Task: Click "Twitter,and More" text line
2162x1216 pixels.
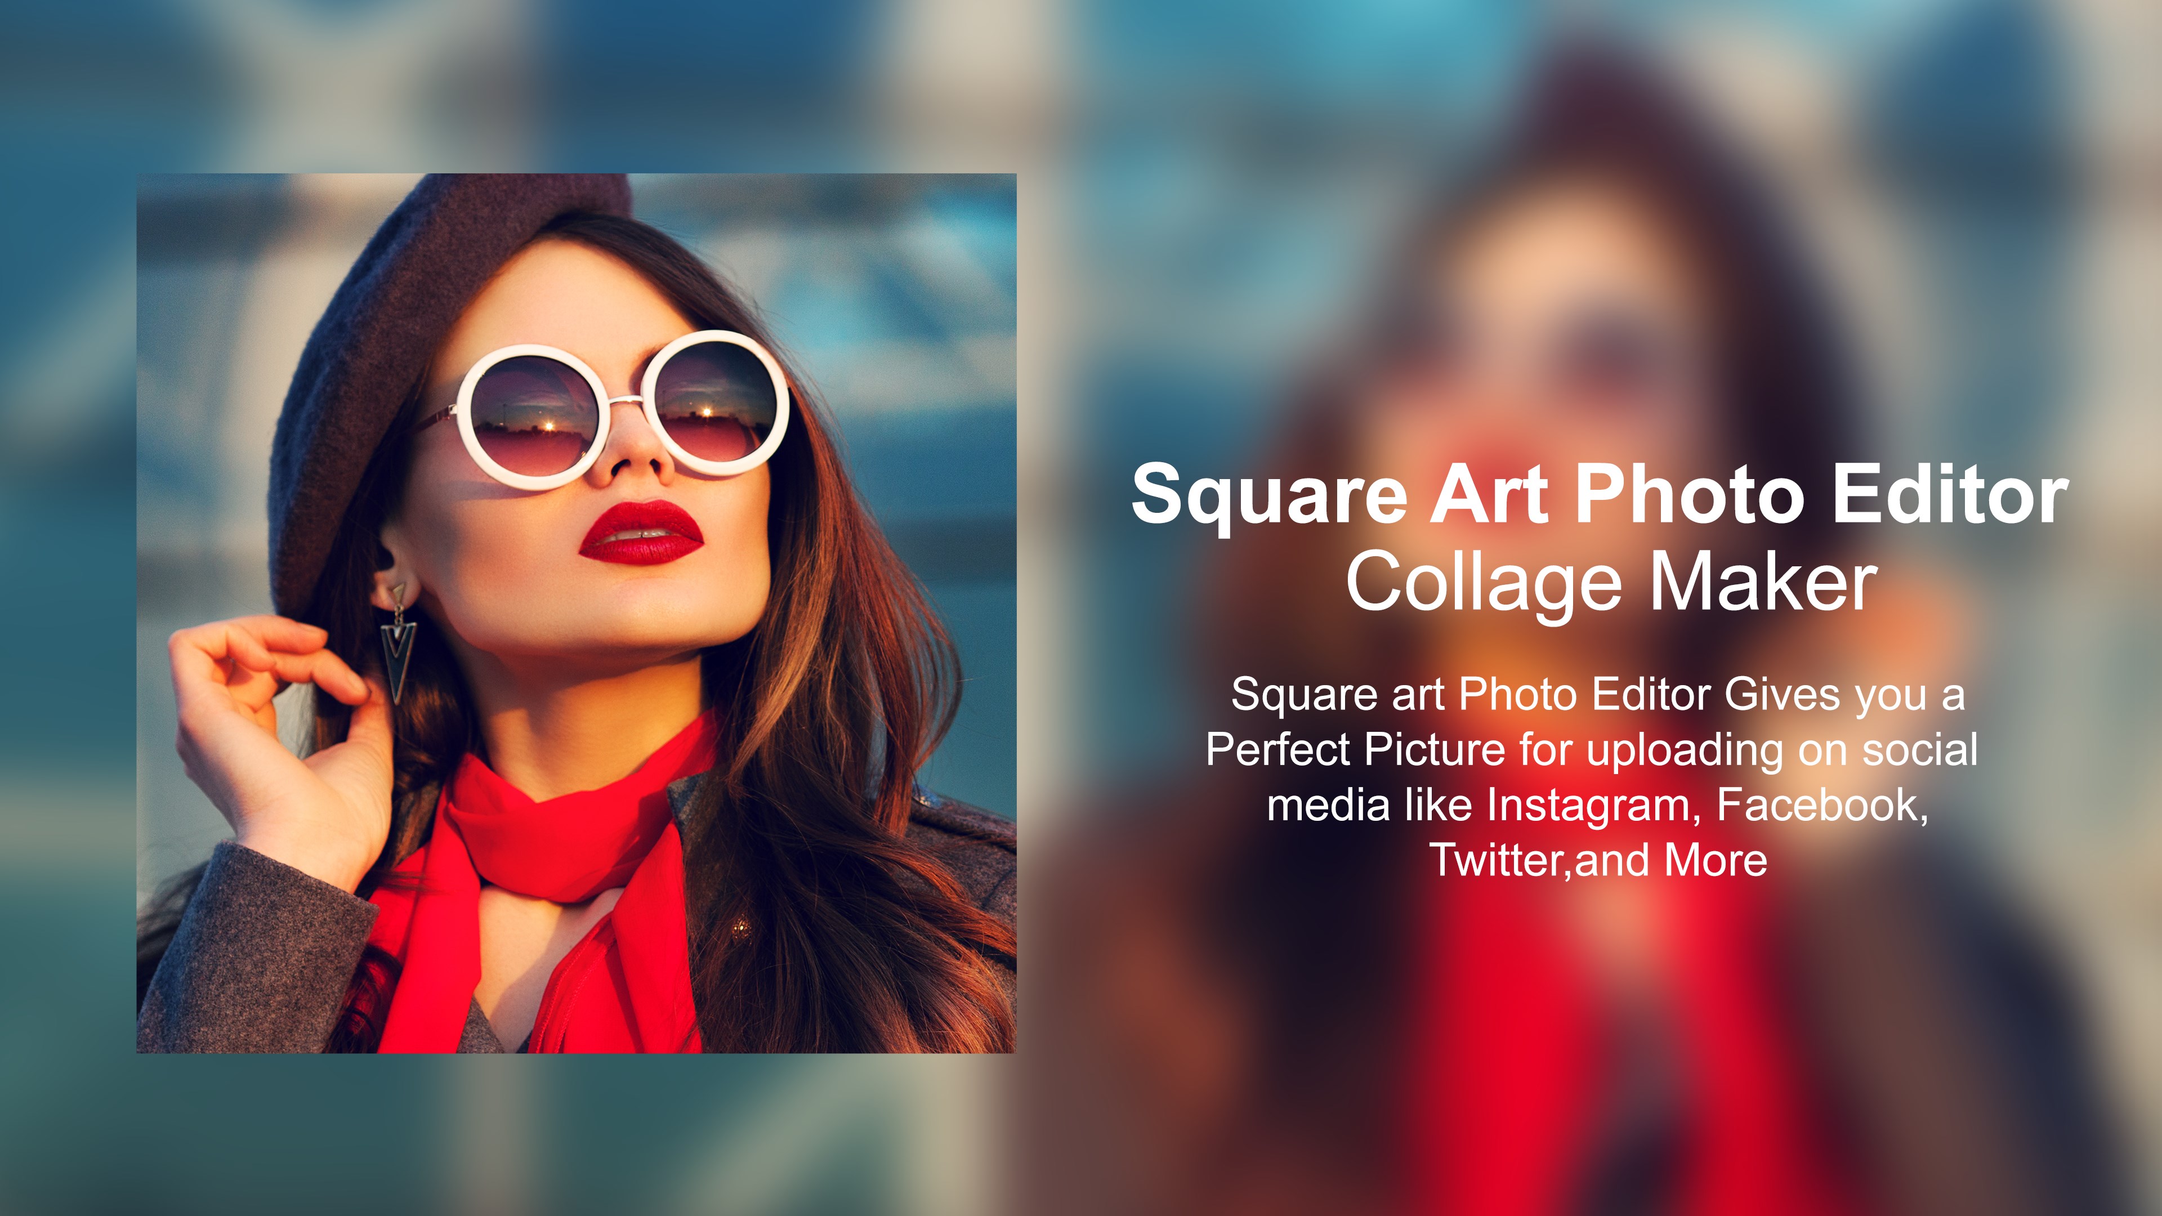Action: (1598, 860)
